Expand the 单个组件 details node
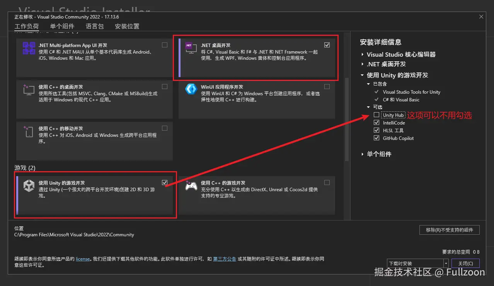The width and height of the screenshot is (494, 286). click(362, 154)
